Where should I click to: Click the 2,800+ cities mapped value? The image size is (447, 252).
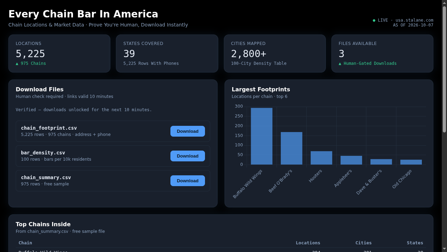coord(249,54)
